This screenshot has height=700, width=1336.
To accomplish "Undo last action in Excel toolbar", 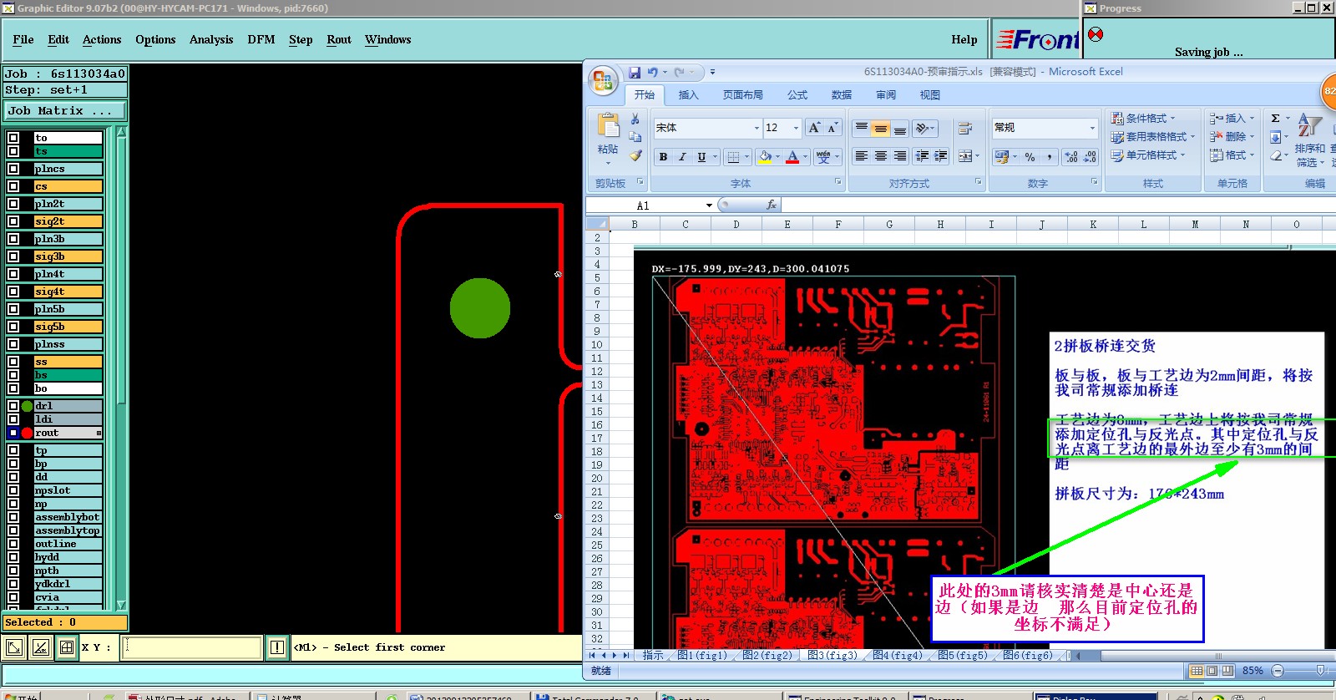I will [x=652, y=73].
